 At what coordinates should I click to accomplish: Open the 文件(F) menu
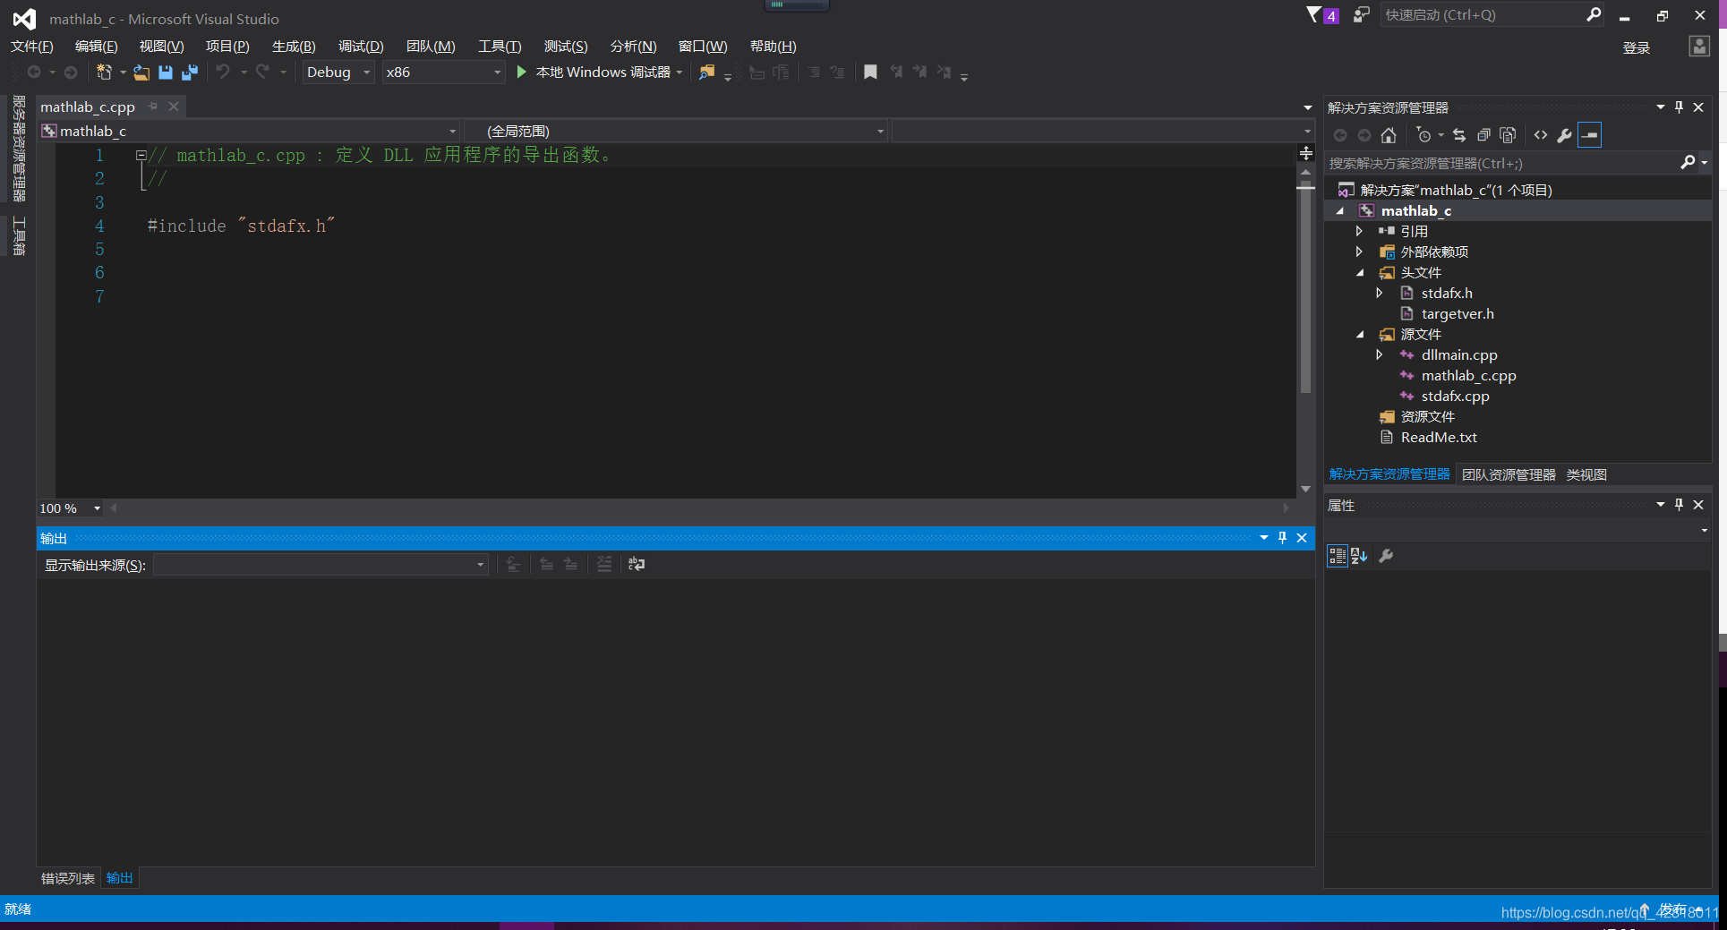coord(31,46)
